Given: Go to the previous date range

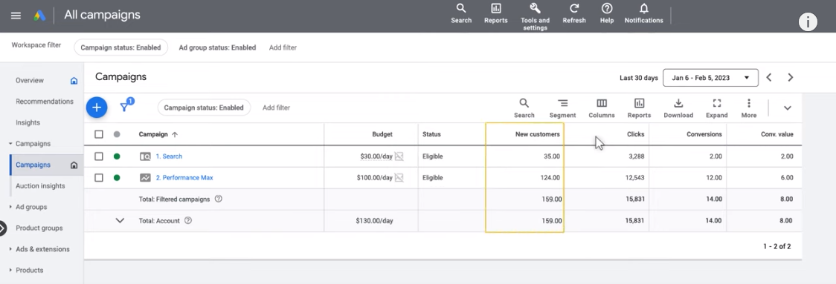Looking at the screenshot, I should (769, 78).
